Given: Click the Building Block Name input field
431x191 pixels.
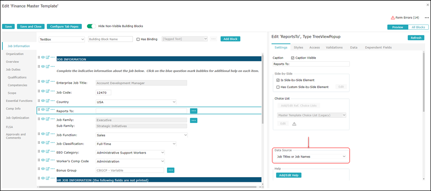Looking at the screenshot, I should [111, 39].
